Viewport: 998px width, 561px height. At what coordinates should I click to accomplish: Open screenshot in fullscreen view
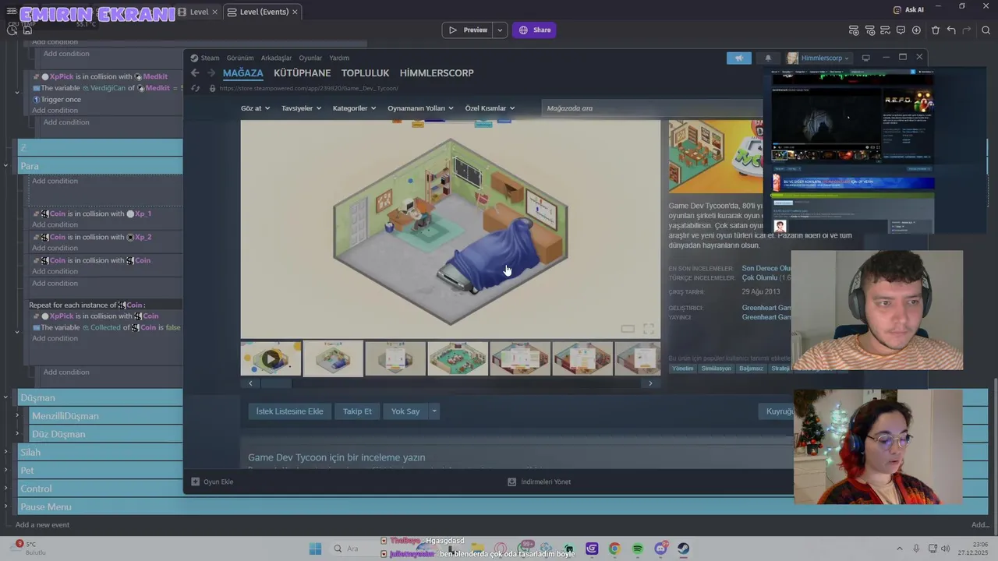[648, 329]
